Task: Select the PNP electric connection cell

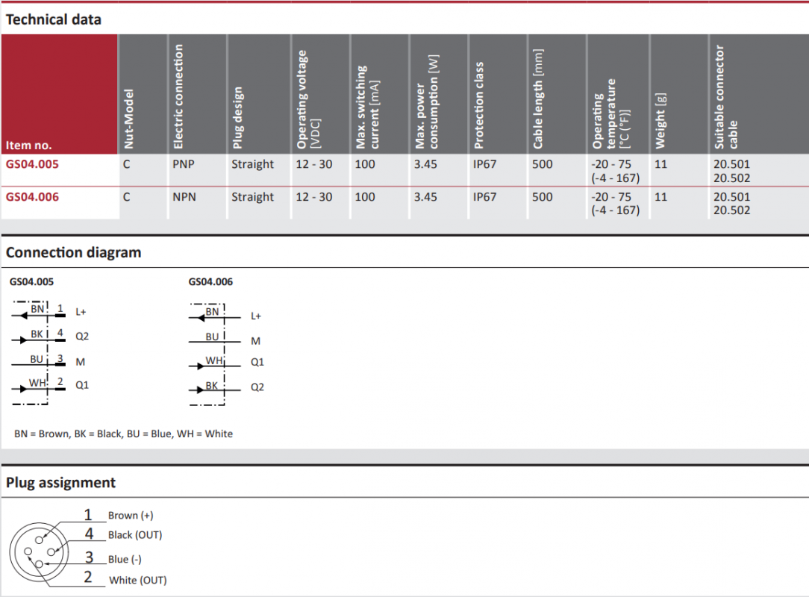Action: [x=183, y=164]
